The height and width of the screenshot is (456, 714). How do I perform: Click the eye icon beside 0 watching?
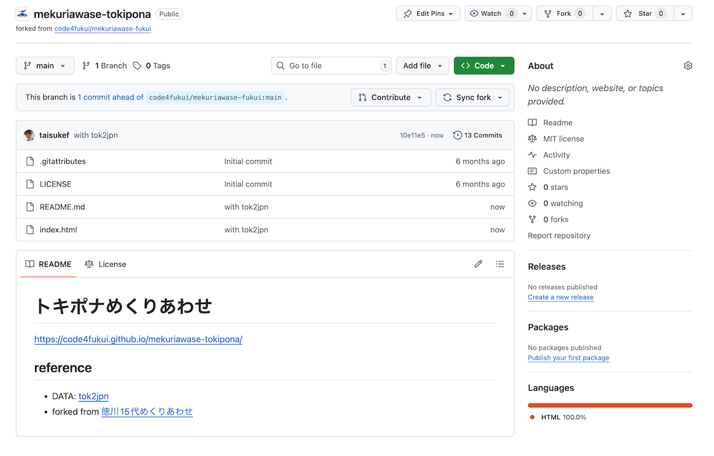pos(532,203)
